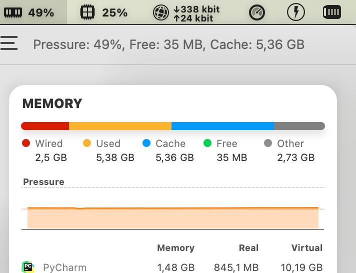Open the CPU module icon showing 25%
This screenshot has height=273, width=356.
coord(87,12)
